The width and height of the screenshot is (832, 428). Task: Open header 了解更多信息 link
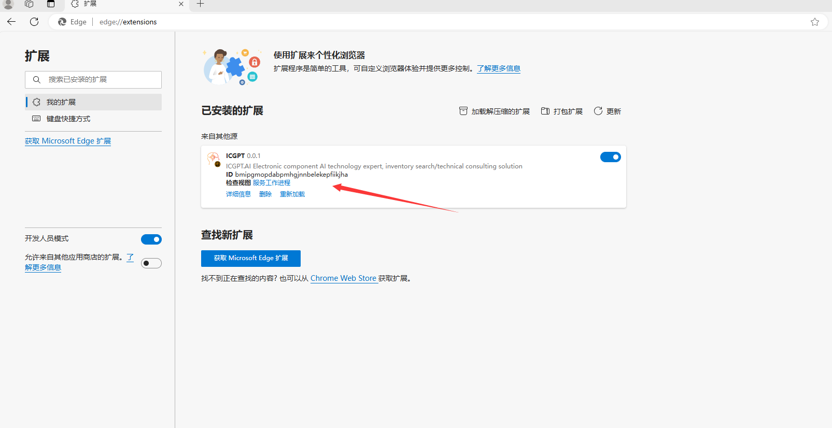pyautogui.click(x=499, y=68)
